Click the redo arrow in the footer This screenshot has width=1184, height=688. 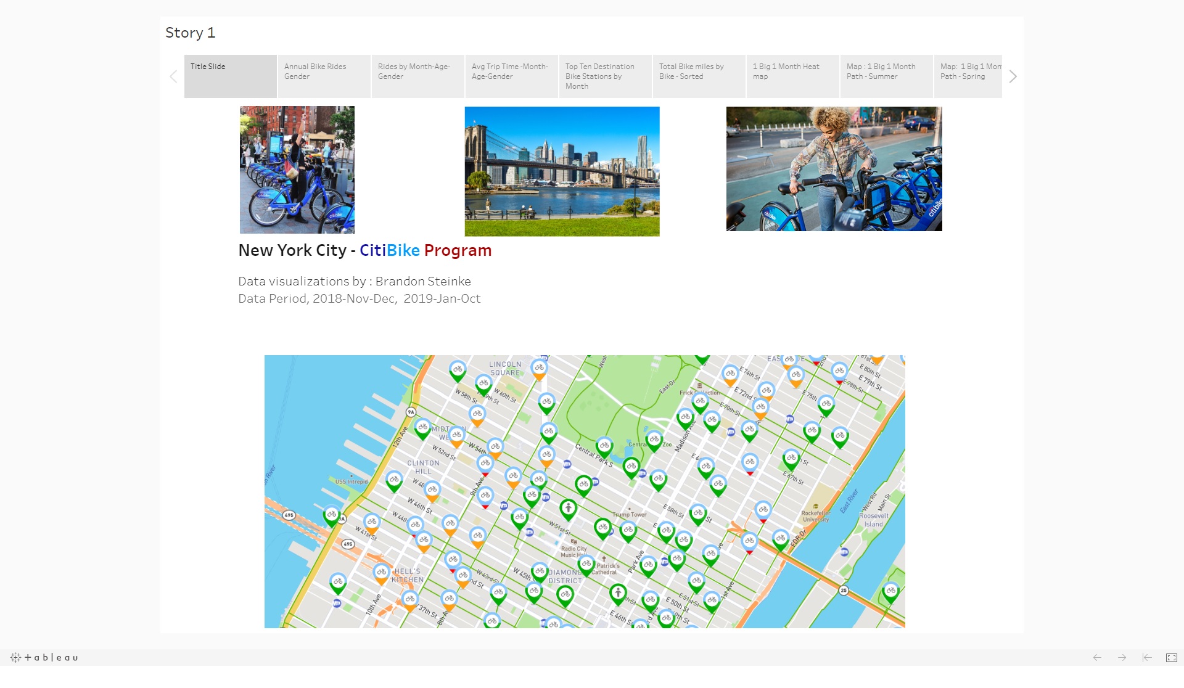1122,658
